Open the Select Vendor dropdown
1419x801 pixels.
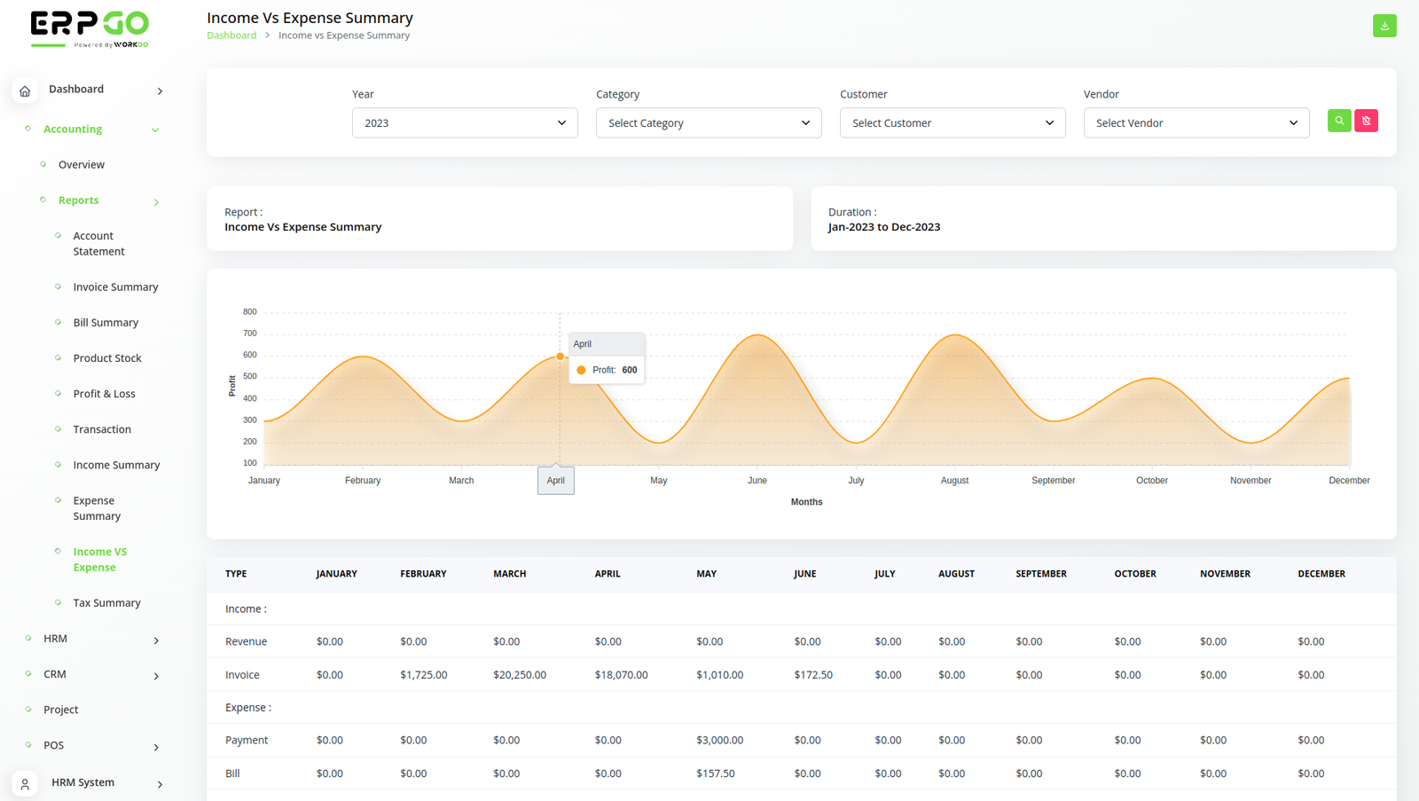pos(1196,123)
